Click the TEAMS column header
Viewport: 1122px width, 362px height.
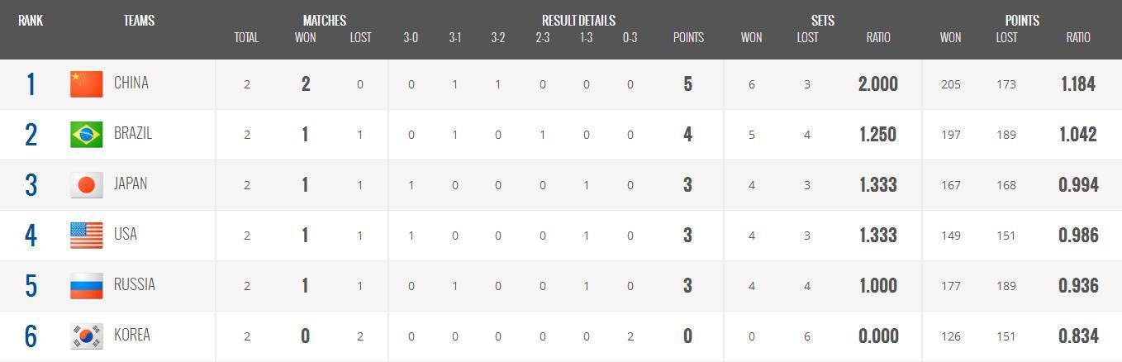click(139, 21)
